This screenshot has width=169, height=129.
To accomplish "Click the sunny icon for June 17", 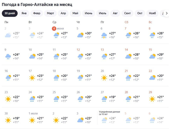I will click(32, 77).
